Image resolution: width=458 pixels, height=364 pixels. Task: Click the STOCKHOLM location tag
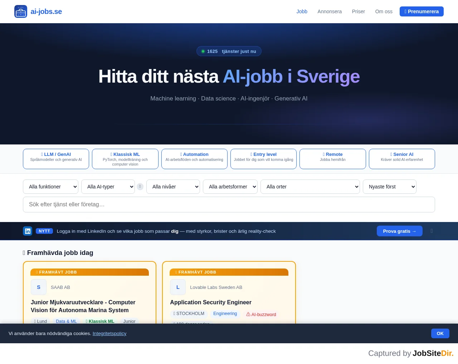click(189, 314)
